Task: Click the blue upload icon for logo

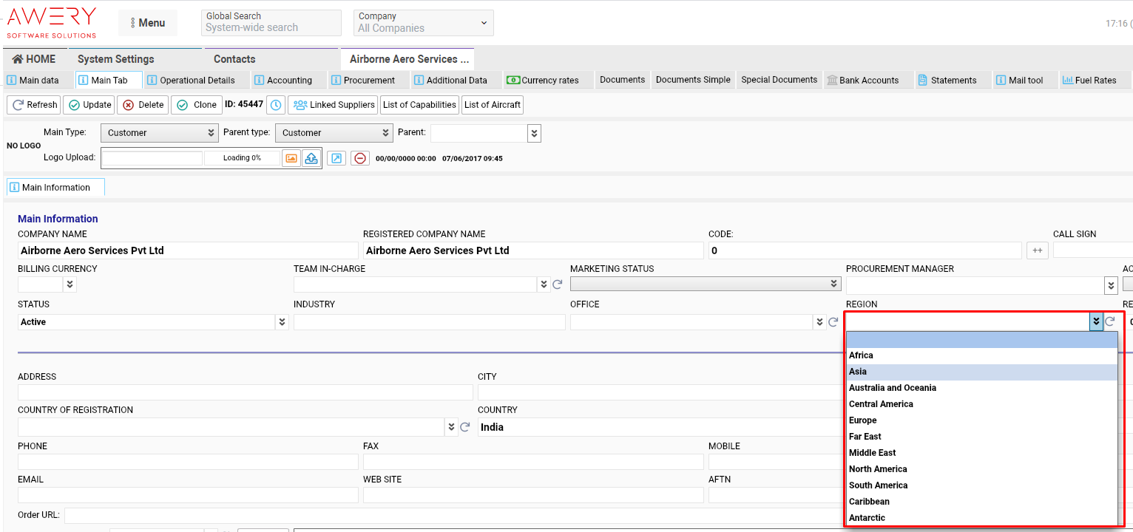Action: 311,158
